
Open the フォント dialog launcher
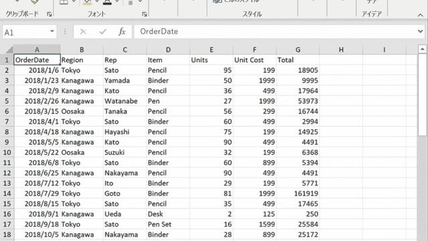click(x=144, y=14)
